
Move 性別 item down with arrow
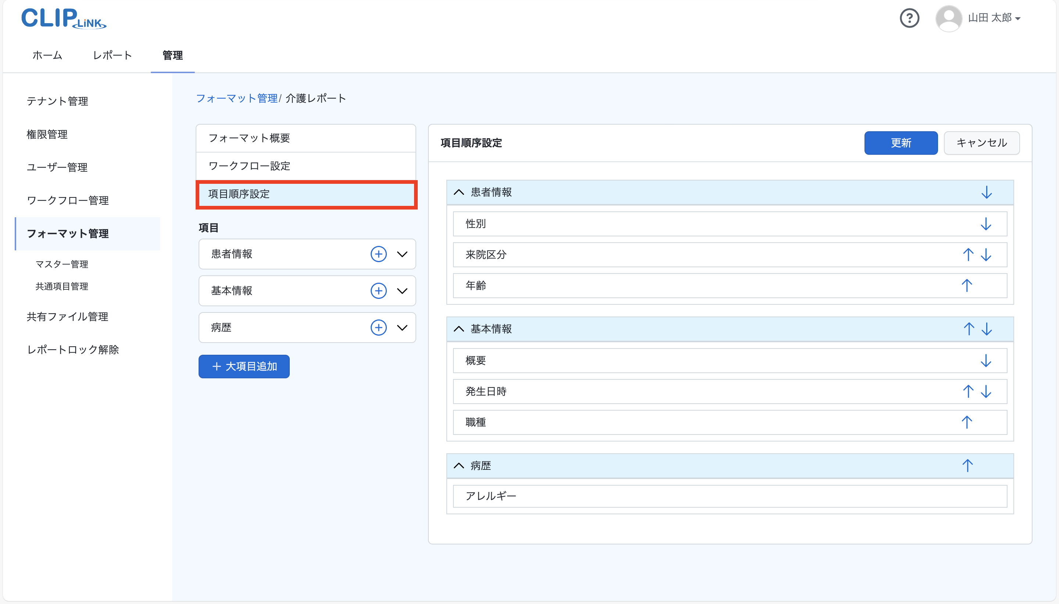tap(985, 224)
